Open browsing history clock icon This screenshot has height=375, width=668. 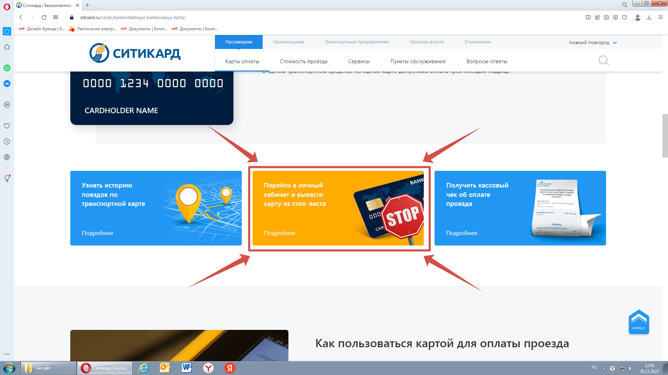(x=7, y=142)
